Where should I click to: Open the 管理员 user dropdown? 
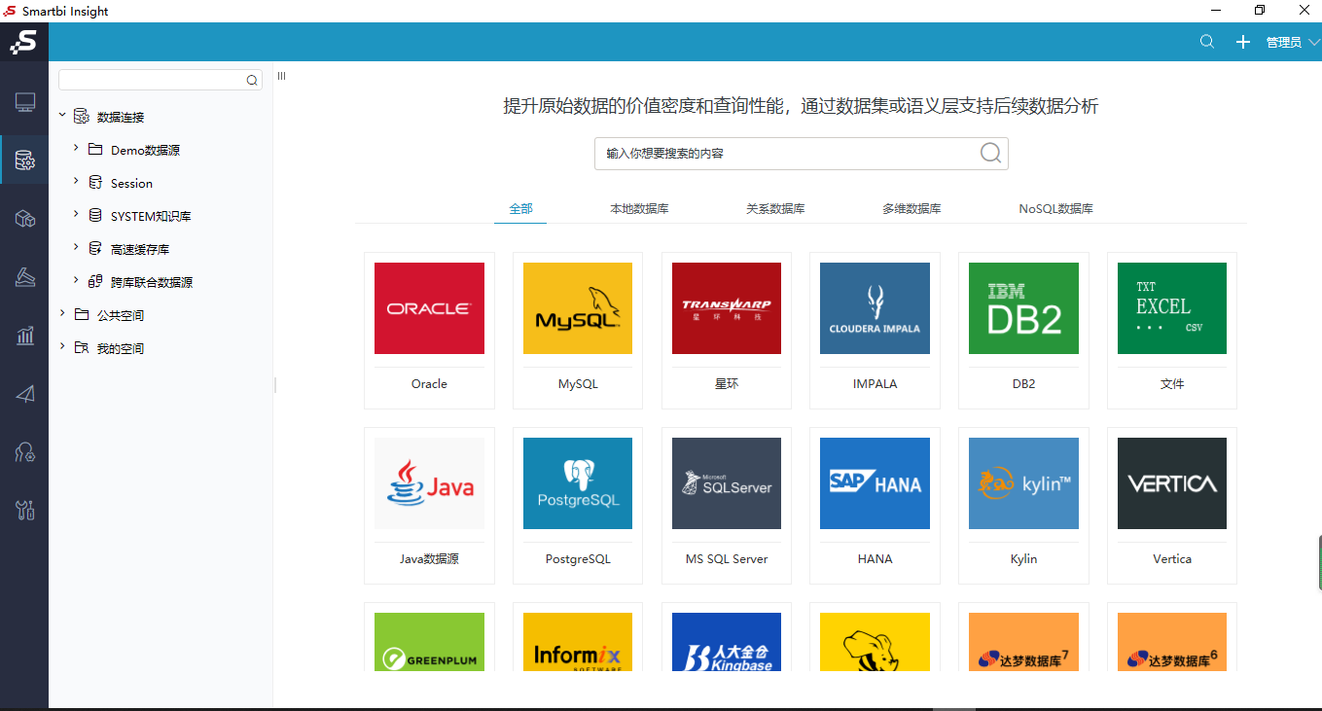point(1293,43)
